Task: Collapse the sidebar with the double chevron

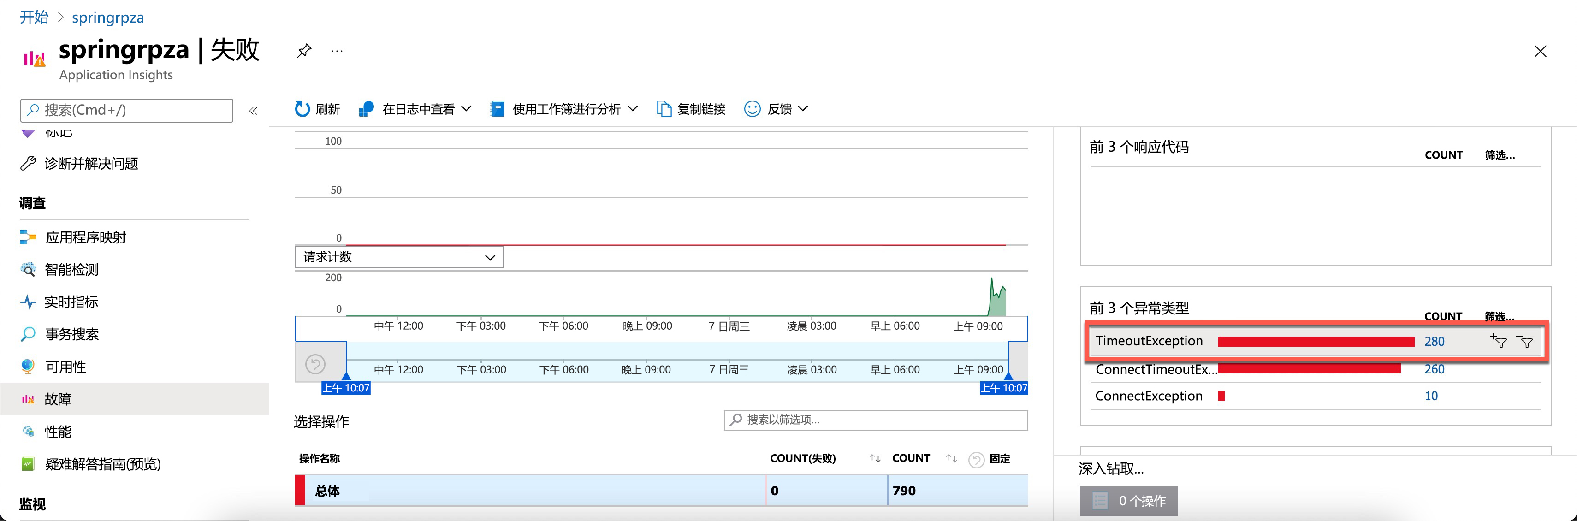Action: click(x=253, y=111)
